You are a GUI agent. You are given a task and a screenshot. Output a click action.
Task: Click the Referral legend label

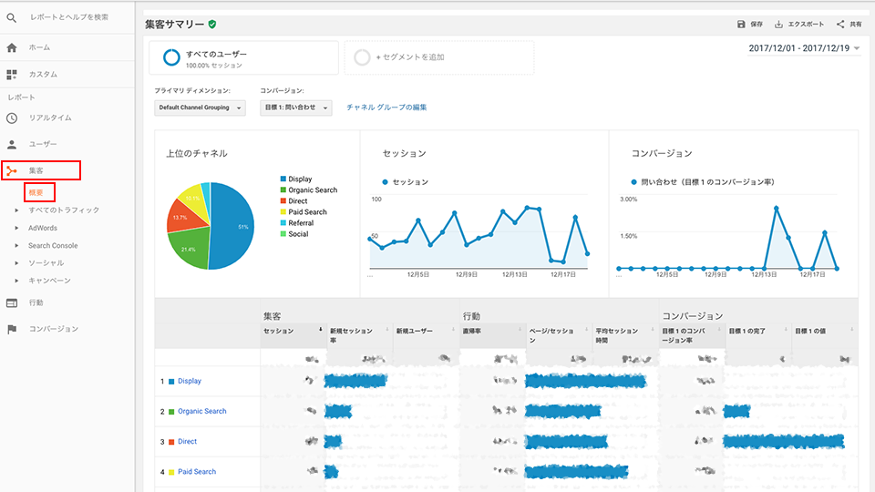click(301, 223)
